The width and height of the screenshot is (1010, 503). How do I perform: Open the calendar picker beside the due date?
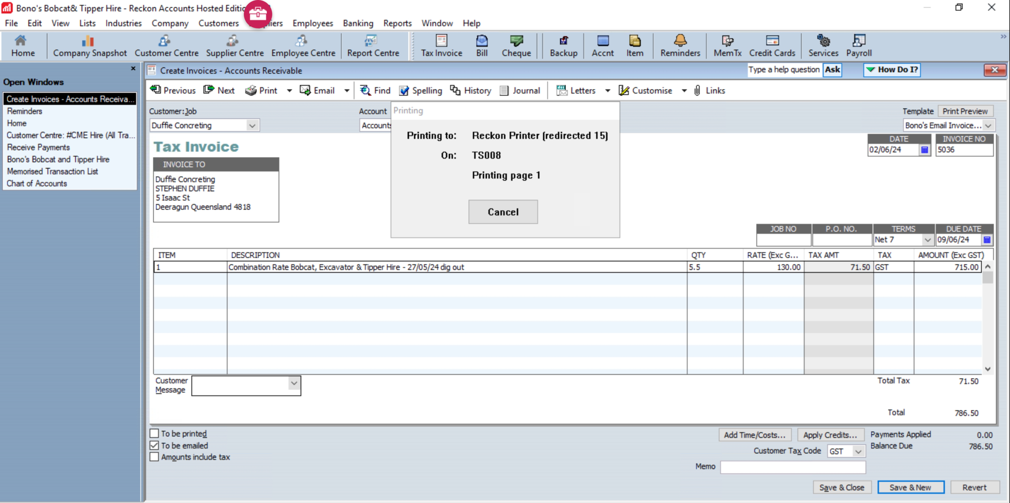tap(987, 239)
